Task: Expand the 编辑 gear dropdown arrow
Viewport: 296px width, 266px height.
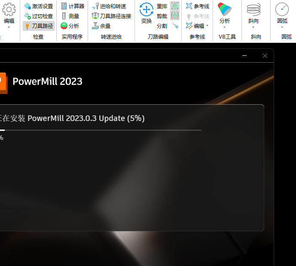Action: point(9,27)
